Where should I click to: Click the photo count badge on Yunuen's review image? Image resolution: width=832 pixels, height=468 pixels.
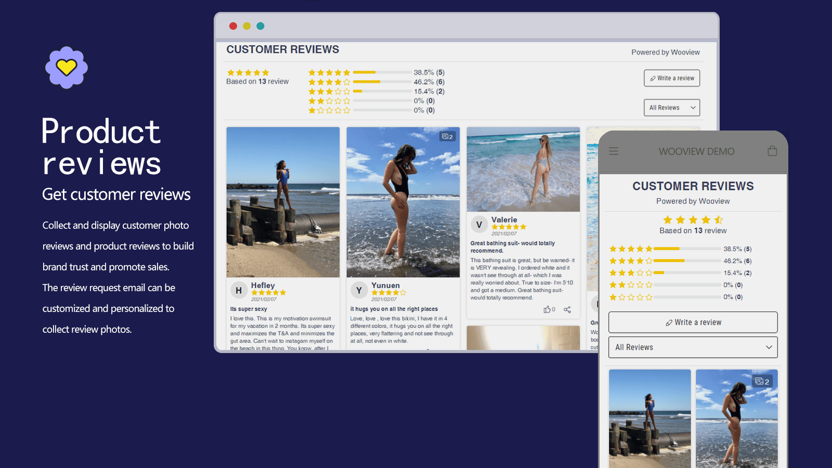click(448, 136)
